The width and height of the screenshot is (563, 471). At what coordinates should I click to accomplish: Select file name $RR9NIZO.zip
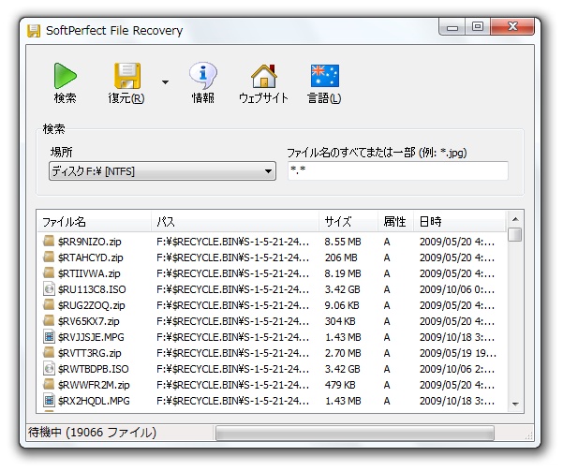pos(89,242)
